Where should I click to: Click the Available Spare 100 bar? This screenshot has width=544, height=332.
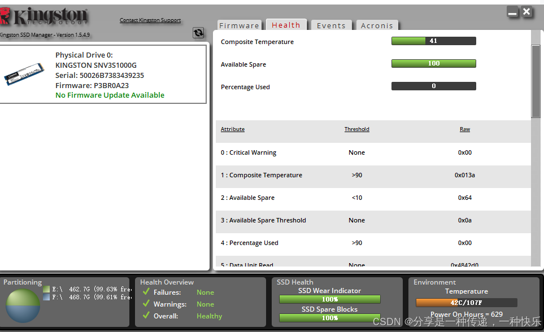click(x=434, y=63)
